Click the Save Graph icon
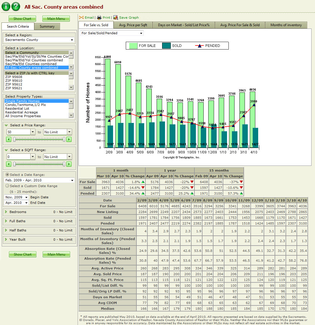The image size is (315, 325). 116,18
